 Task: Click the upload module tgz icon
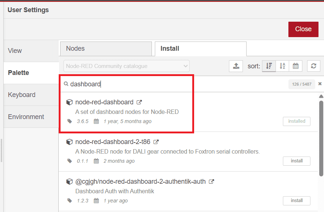click(236, 66)
